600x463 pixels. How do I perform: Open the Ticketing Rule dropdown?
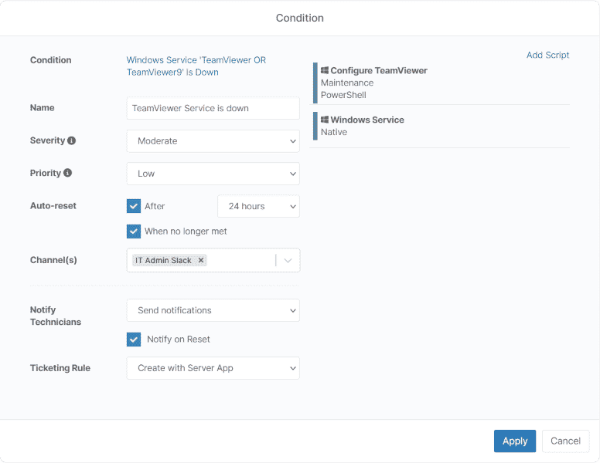tap(213, 368)
